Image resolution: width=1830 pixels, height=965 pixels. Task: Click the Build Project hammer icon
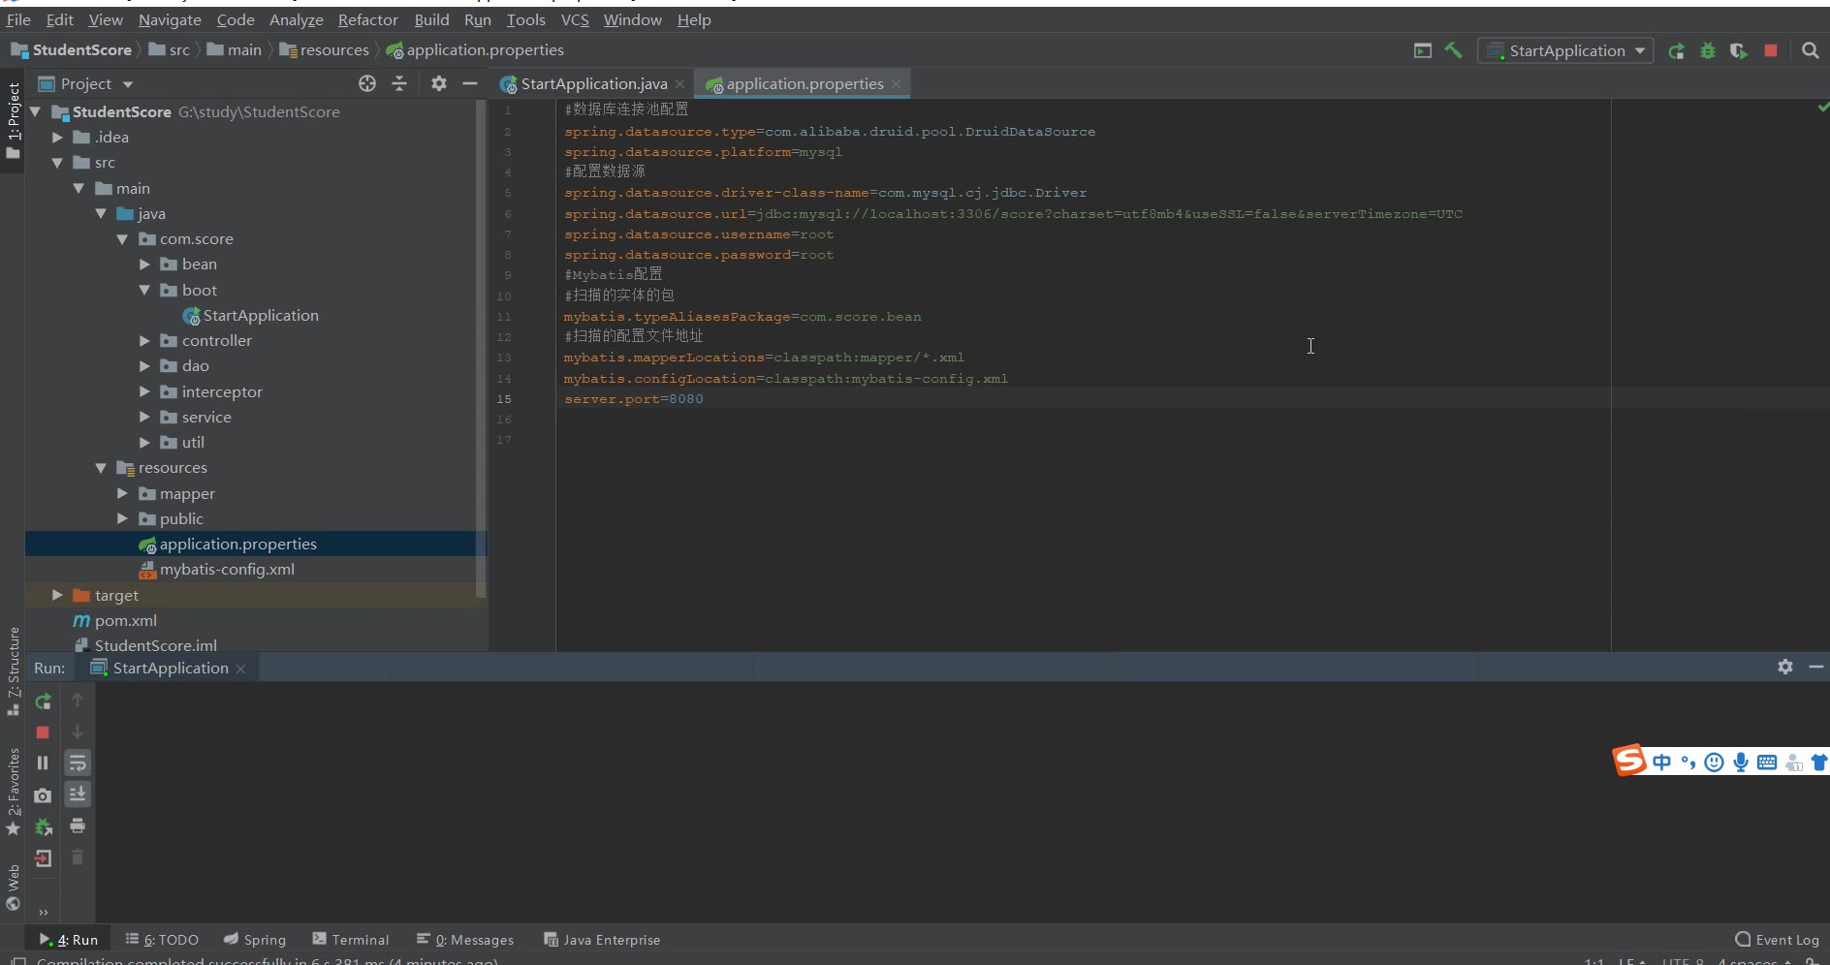pos(1453,50)
